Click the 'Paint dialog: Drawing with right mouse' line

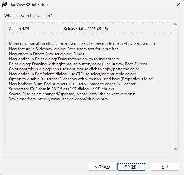[x=77, y=64]
